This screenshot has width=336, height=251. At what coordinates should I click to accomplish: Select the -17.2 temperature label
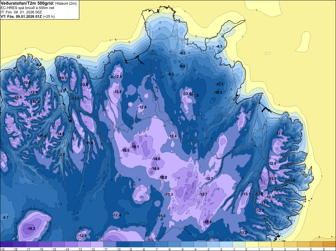coord(163,178)
